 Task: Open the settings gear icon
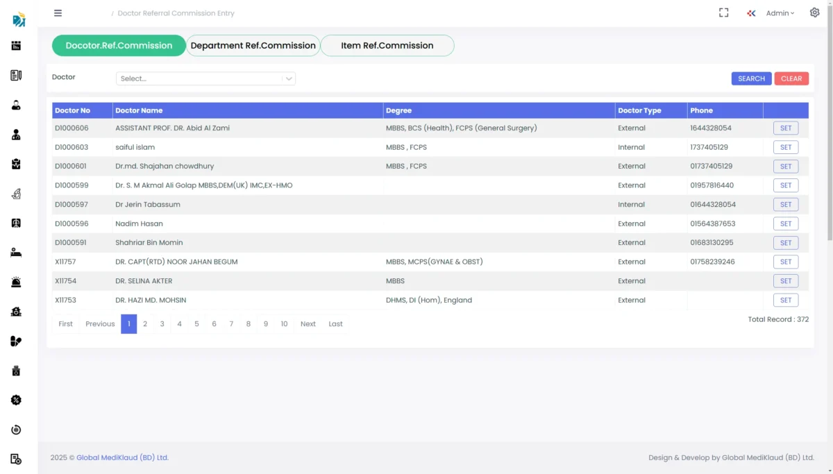pos(814,12)
